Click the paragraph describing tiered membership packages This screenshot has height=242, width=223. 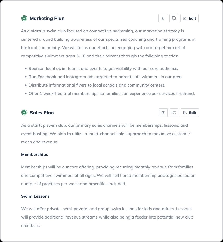click(x=108, y=175)
